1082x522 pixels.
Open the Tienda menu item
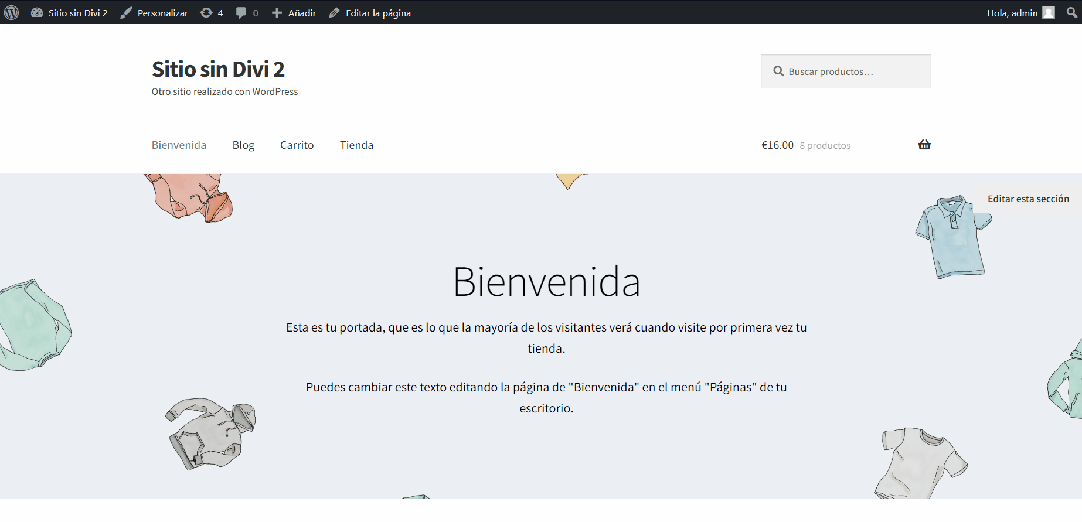[x=356, y=145]
